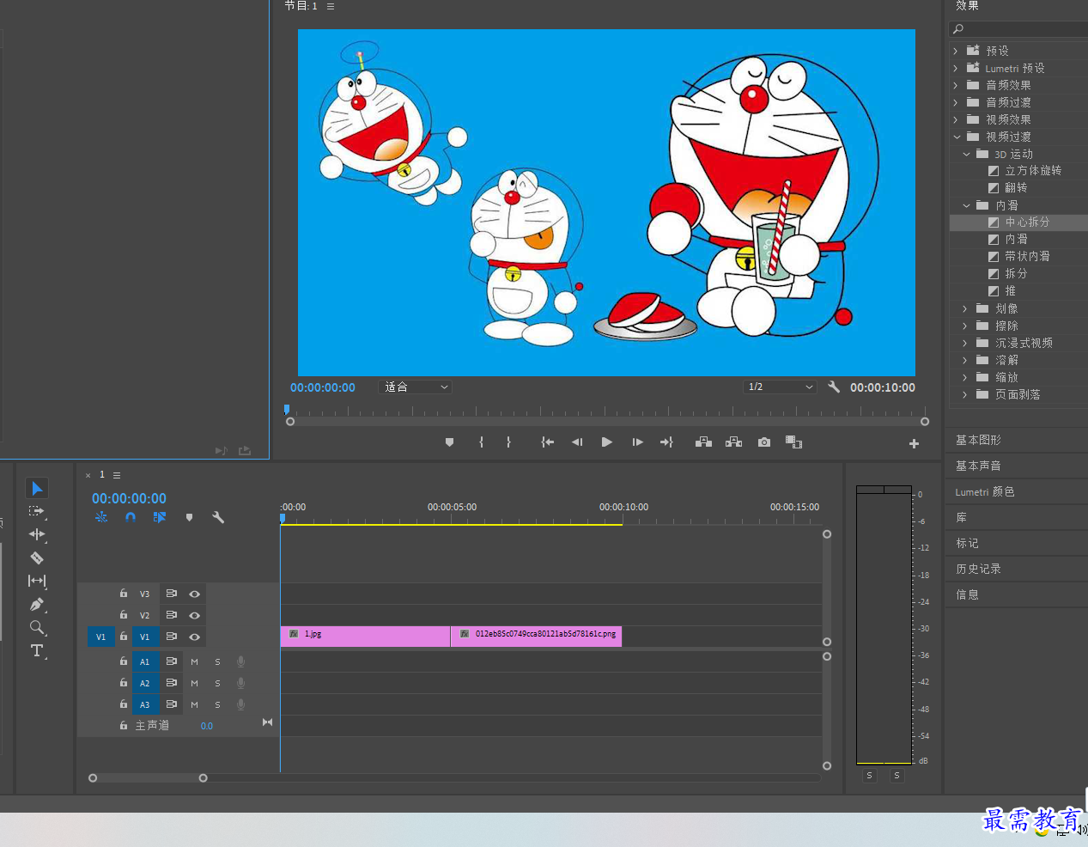Select the Ripple Edit tool
This screenshot has width=1088, height=847.
pos(37,534)
